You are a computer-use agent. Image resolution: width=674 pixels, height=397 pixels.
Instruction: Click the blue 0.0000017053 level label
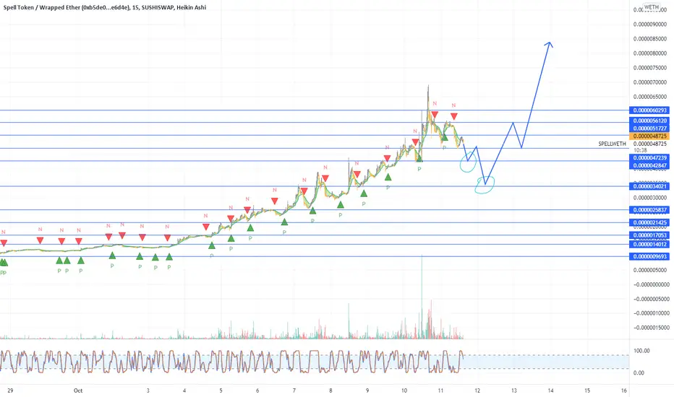649,235
